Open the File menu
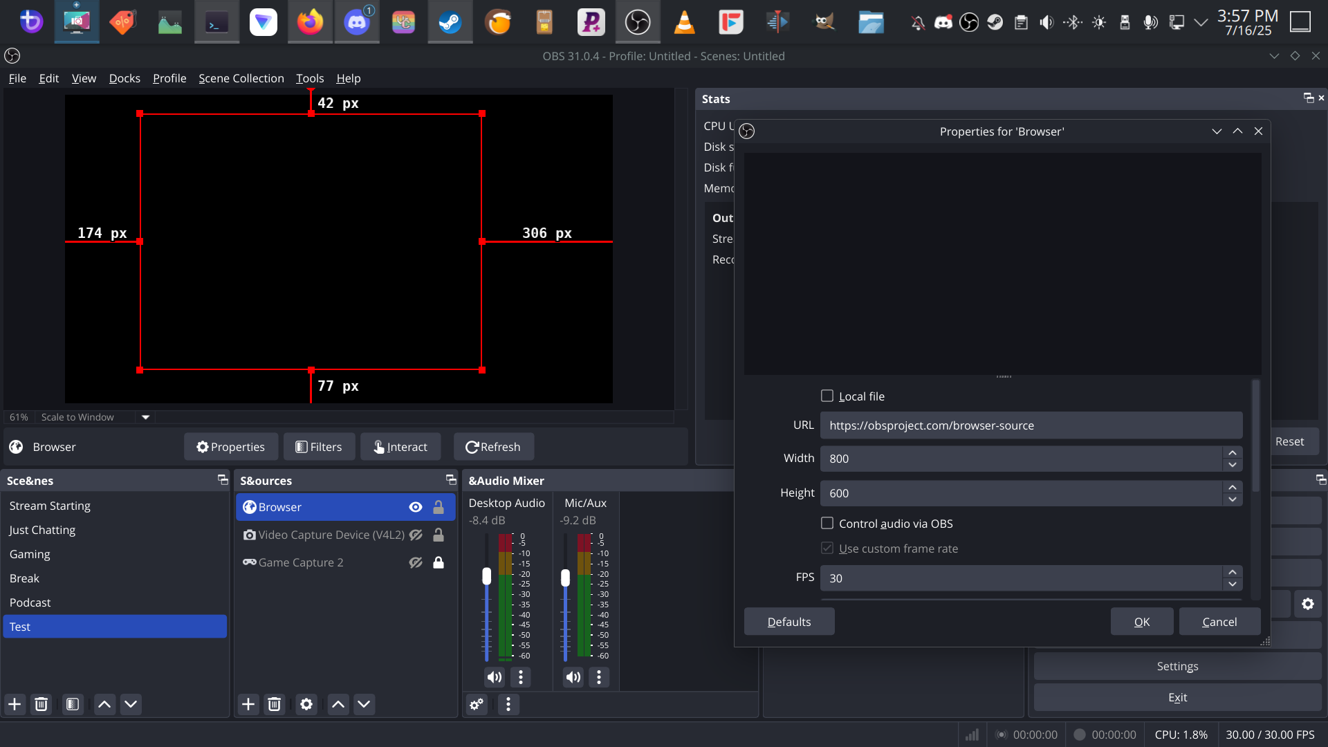This screenshot has width=1328, height=747. 17,78
